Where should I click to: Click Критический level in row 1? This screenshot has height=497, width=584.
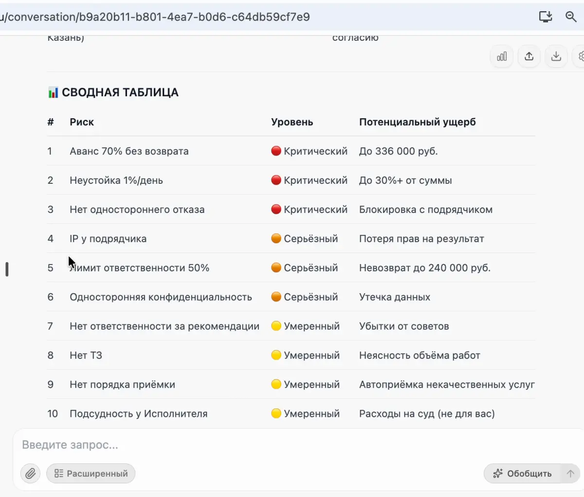pos(310,151)
